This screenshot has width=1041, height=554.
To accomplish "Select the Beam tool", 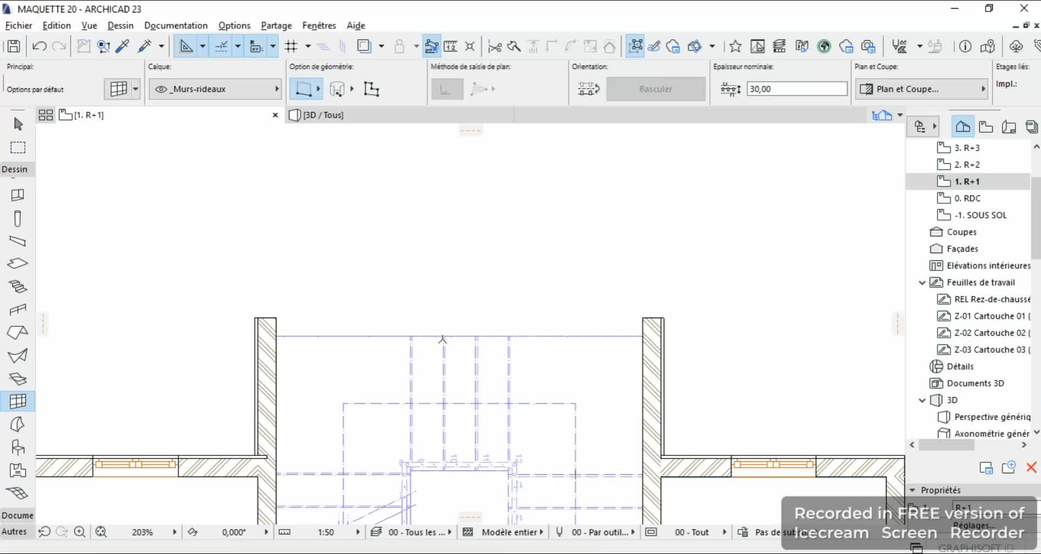I will point(17,241).
